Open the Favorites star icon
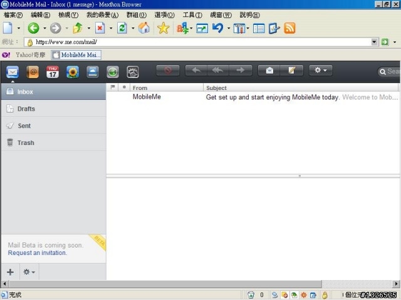Viewport: 401px width, 300px height. click(x=163, y=28)
